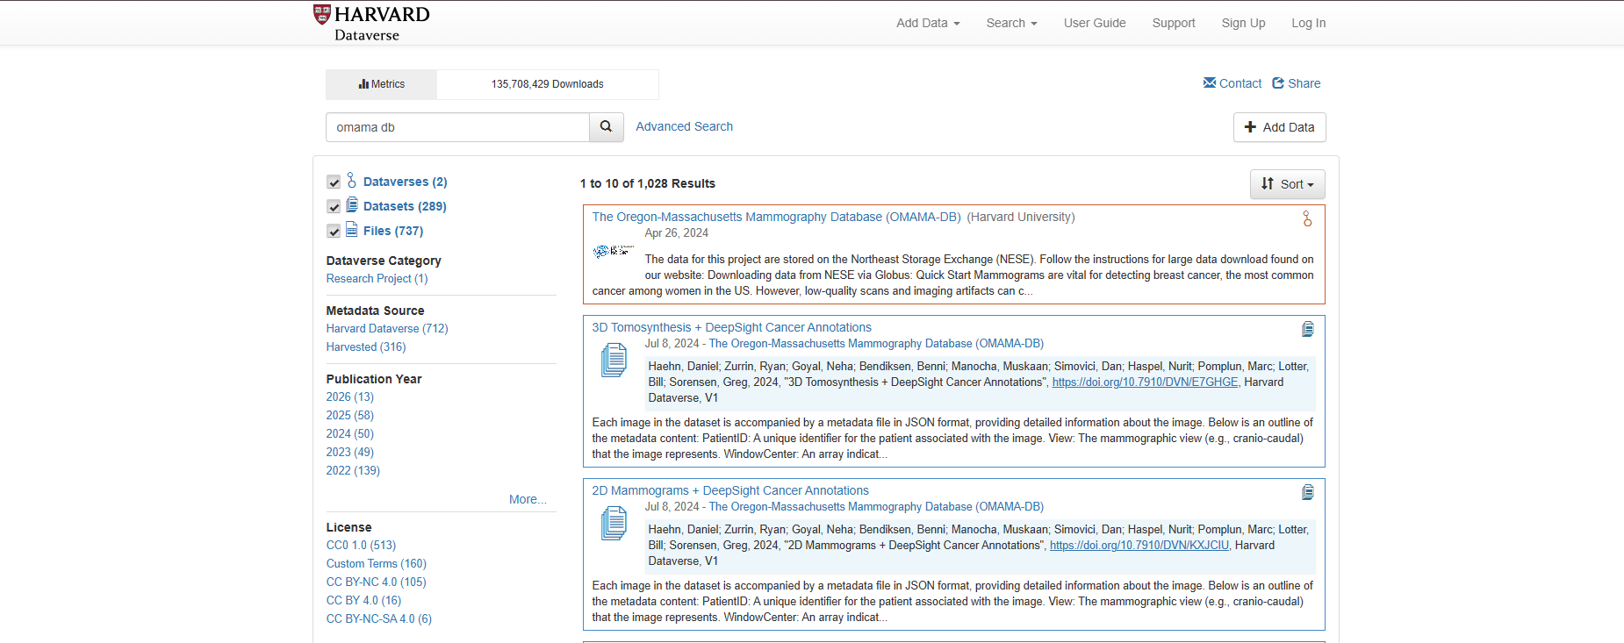
Task: Filter by Research Project category
Action: click(x=377, y=278)
